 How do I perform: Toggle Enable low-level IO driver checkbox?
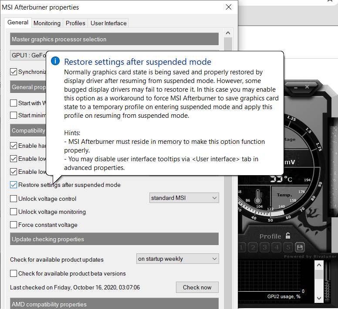point(14,159)
